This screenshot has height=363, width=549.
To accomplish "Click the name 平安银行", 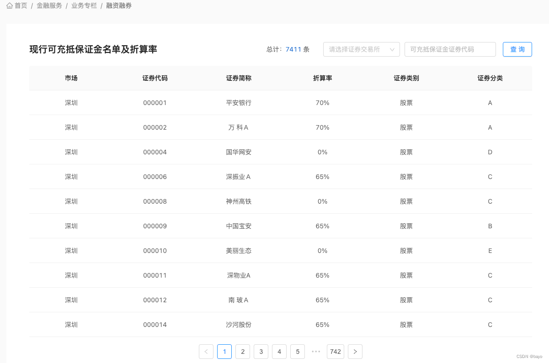I will point(239,103).
